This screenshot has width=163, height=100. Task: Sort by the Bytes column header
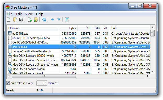68,28
